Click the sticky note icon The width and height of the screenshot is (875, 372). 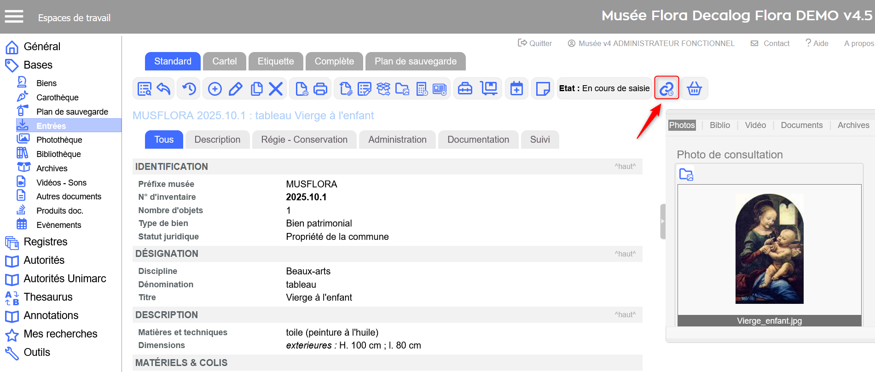click(x=543, y=88)
